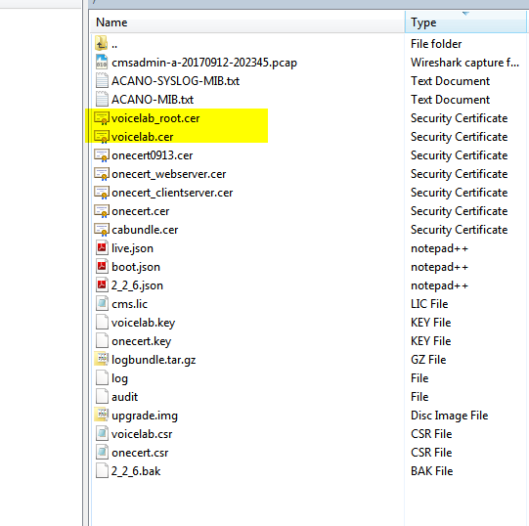
Task: Select the onecert_webserver.cer file entry
Action: [x=169, y=174]
